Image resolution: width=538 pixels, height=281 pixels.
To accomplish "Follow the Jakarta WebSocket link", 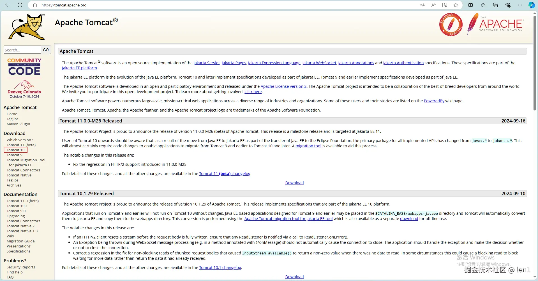I will (x=319, y=63).
